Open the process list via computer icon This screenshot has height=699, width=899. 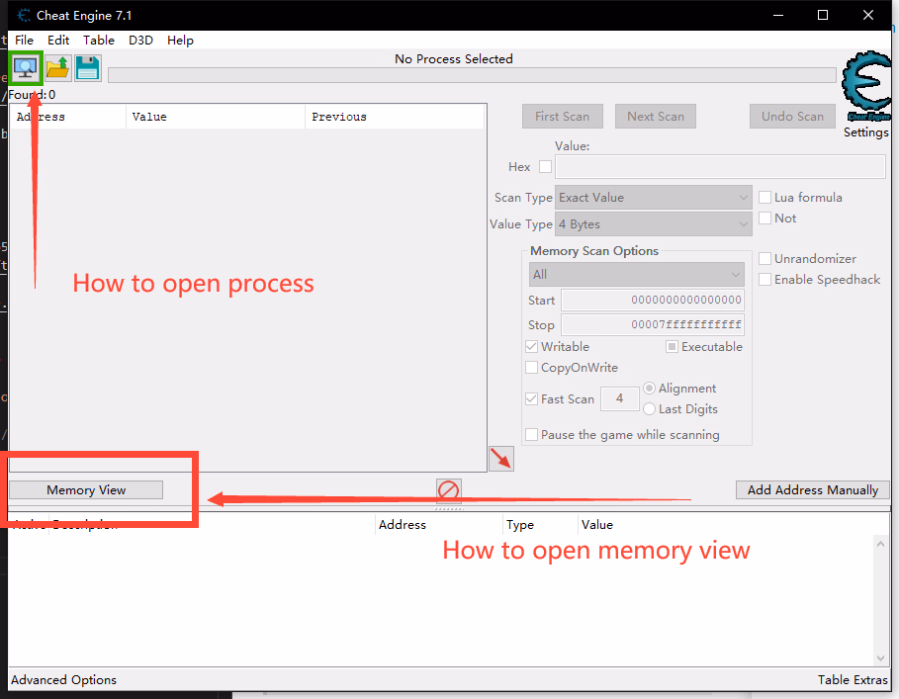(26, 68)
